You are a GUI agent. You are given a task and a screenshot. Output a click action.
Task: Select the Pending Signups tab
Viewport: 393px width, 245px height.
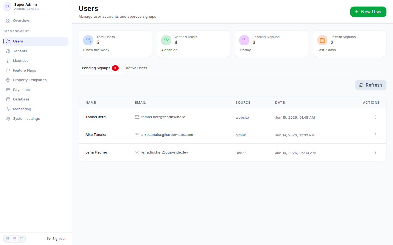pos(100,68)
